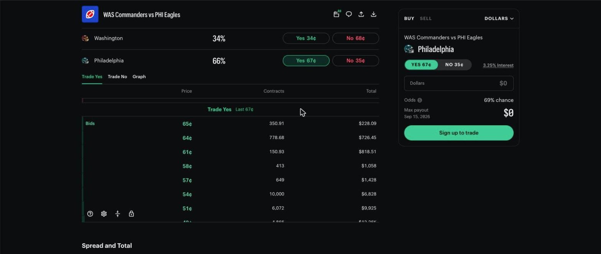Click Sign up to trade
The image size is (601, 254).
click(x=459, y=133)
